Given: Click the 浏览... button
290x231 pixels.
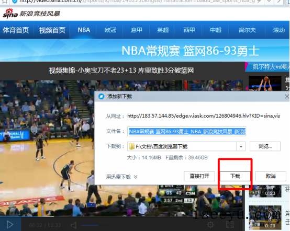Looking at the screenshot, I should coord(265,146).
